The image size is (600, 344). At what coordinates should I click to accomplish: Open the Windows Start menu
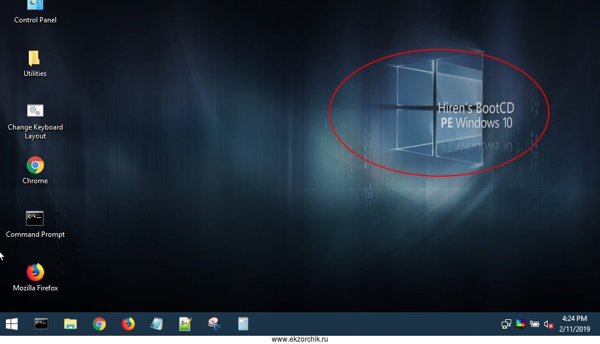pyautogui.click(x=12, y=324)
